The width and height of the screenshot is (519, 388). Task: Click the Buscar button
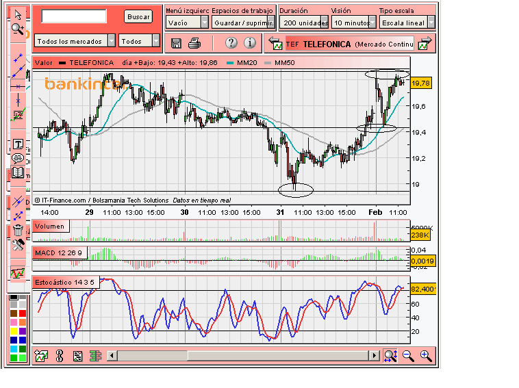pos(138,16)
